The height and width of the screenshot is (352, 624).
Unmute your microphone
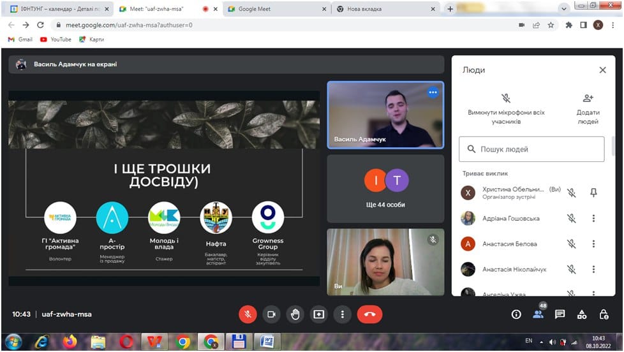(248, 314)
